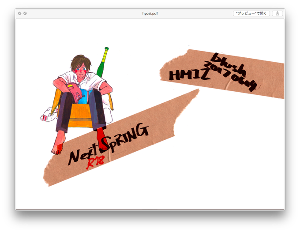
Task: Click the "HMIZ" text on the upper tape
Action: point(189,75)
